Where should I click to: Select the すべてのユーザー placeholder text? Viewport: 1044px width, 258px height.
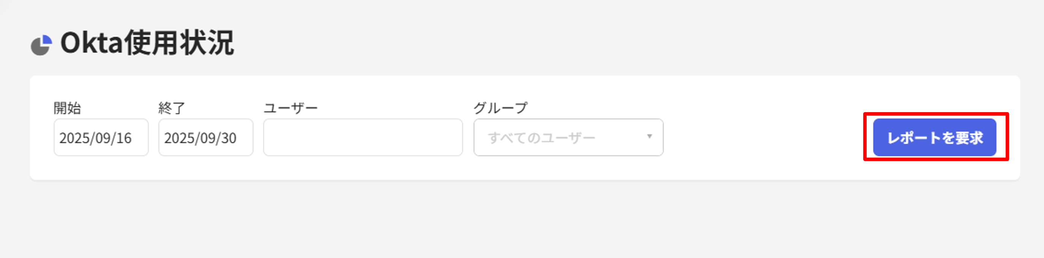[542, 138]
